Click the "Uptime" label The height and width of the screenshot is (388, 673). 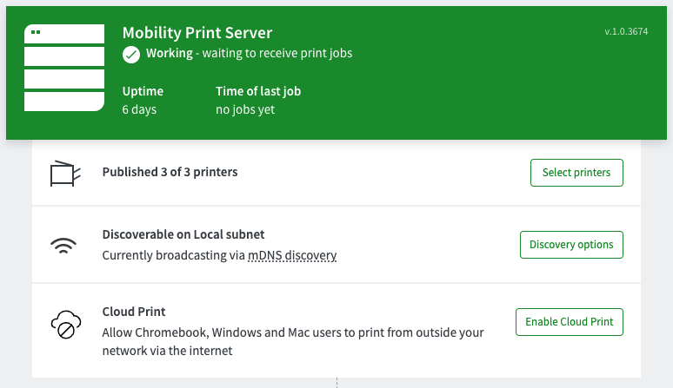tap(143, 91)
